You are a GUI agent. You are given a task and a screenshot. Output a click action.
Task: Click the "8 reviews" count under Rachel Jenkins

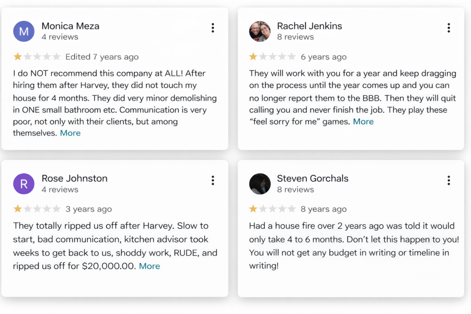pos(295,37)
